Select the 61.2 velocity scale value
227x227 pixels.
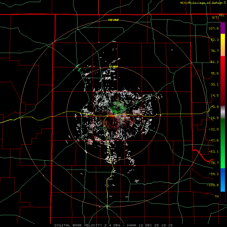pos(215,62)
